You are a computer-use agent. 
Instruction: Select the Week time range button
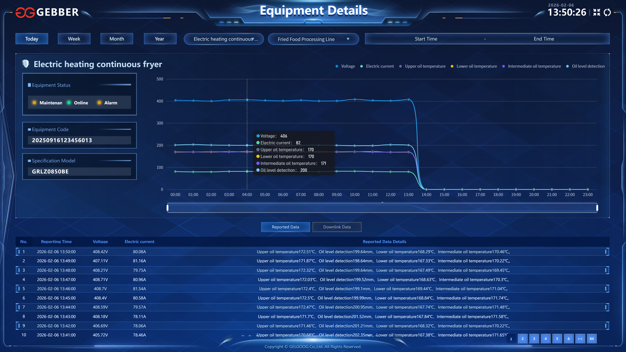point(74,39)
